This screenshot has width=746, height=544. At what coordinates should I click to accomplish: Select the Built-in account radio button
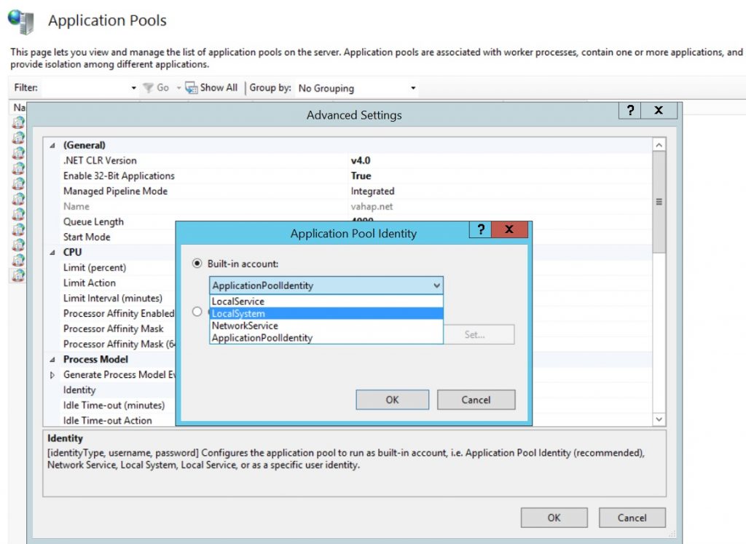pos(197,264)
